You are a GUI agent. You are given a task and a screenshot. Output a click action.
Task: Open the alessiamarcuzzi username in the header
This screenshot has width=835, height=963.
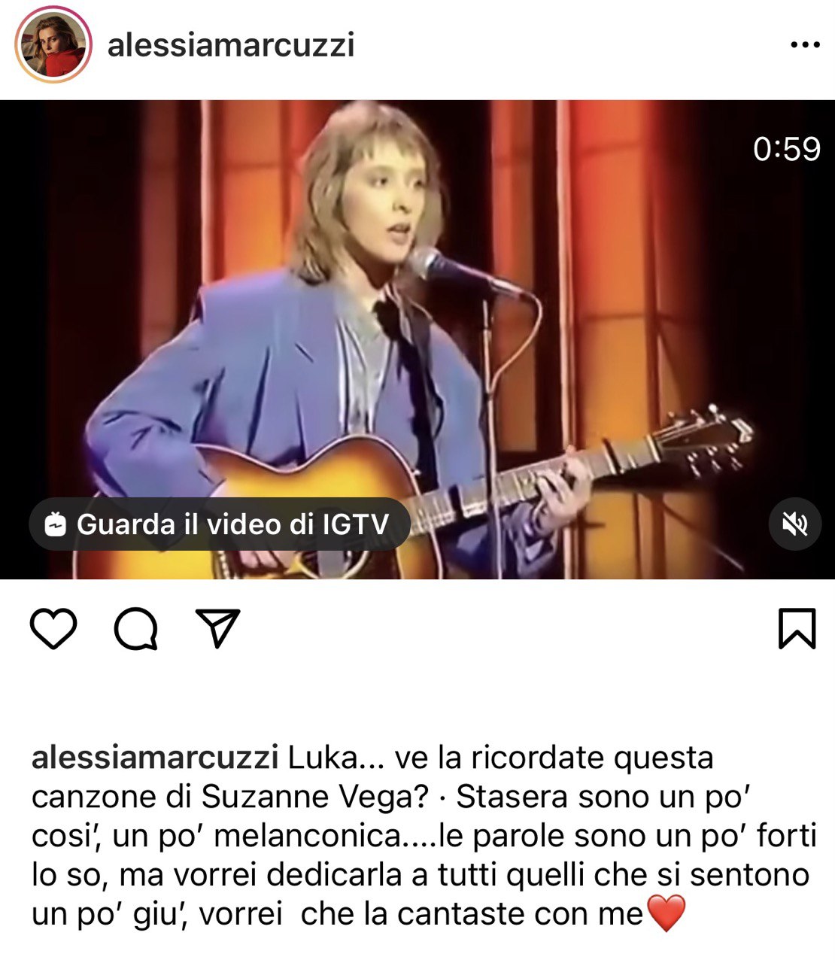coord(231,45)
